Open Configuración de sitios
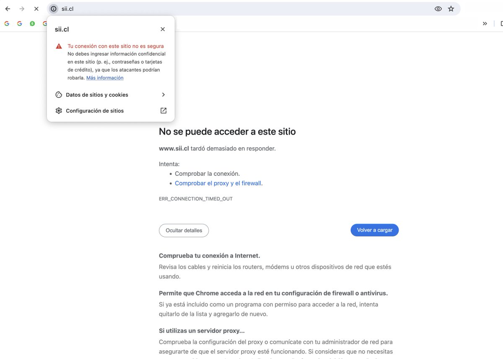Image resolution: width=503 pixels, height=359 pixels. coord(111,111)
